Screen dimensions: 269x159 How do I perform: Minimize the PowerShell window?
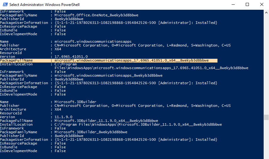233,4
